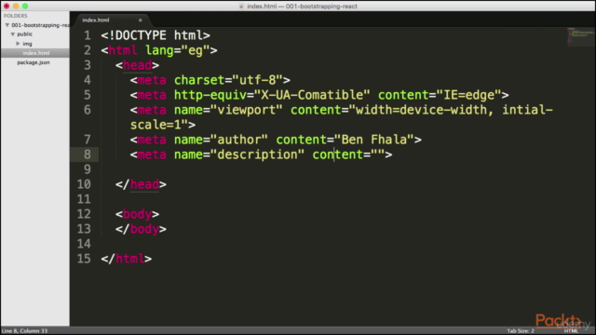Click line number 1 in gutter

(88, 35)
